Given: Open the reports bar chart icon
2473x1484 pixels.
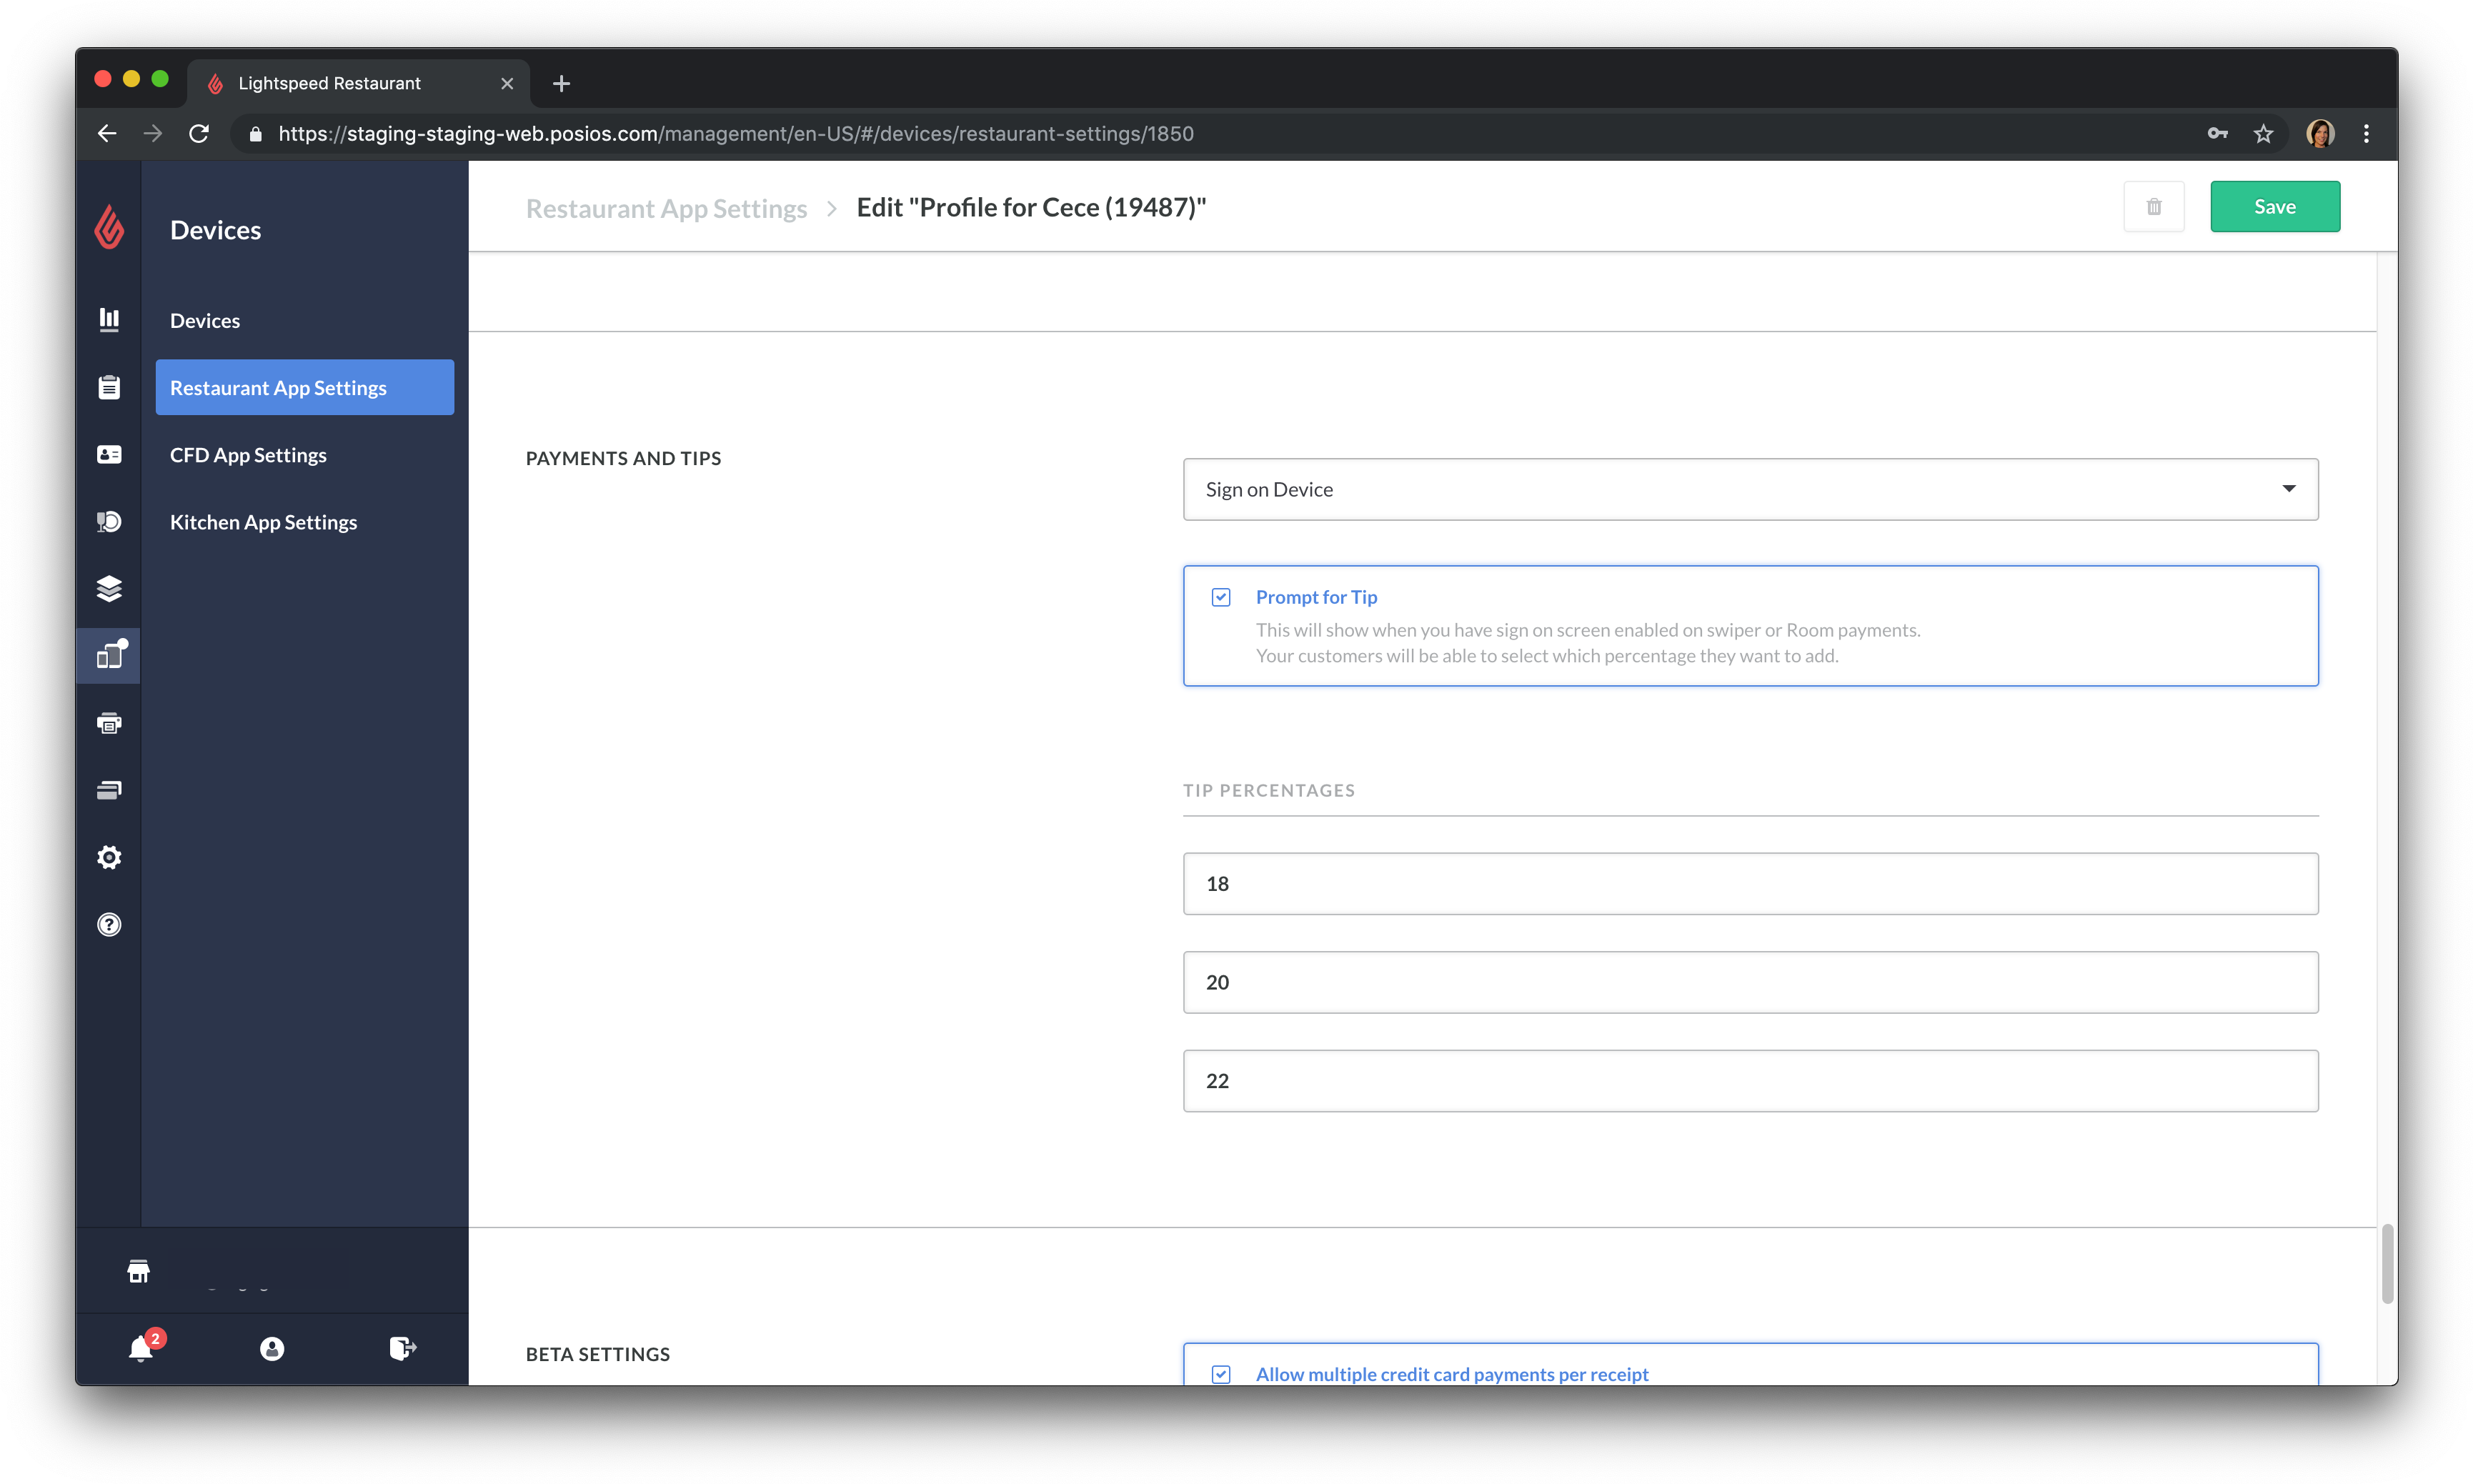Looking at the screenshot, I should click(x=109, y=319).
